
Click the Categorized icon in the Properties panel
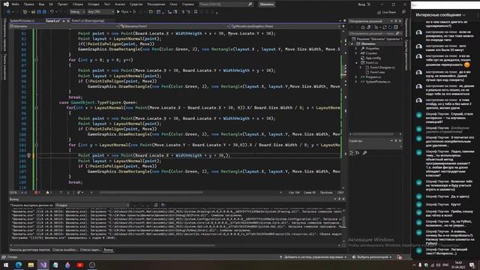[352, 153]
